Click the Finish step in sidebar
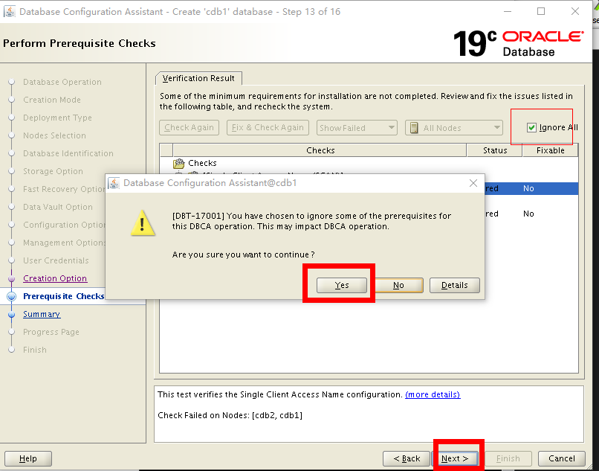Image resolution: width=599 pixels, height=471 pixels. click(x=35, y=350)
